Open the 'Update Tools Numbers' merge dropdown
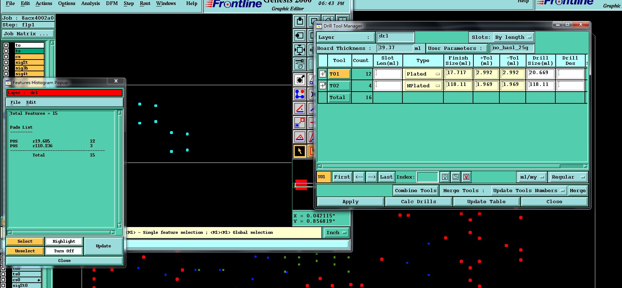This screenshot has width=622, height=288. point(529,190)
